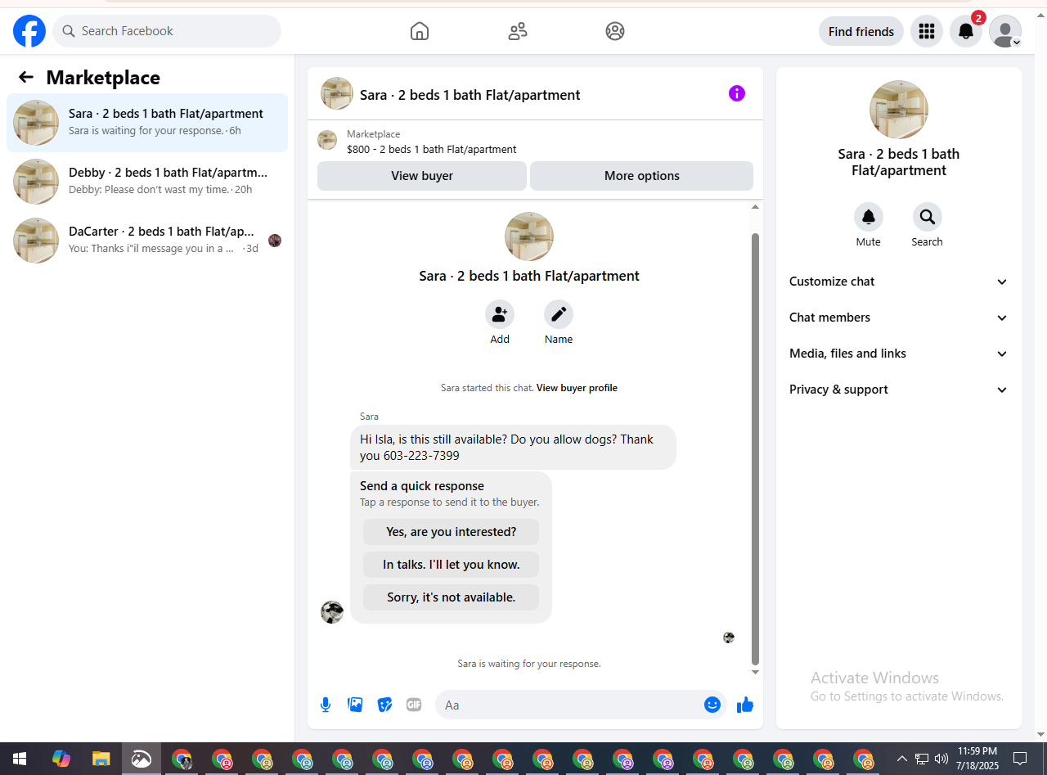
Task: Click the '$800 - 2 beds 1 bath Flat/apartment' text
Action: (432, 150)
